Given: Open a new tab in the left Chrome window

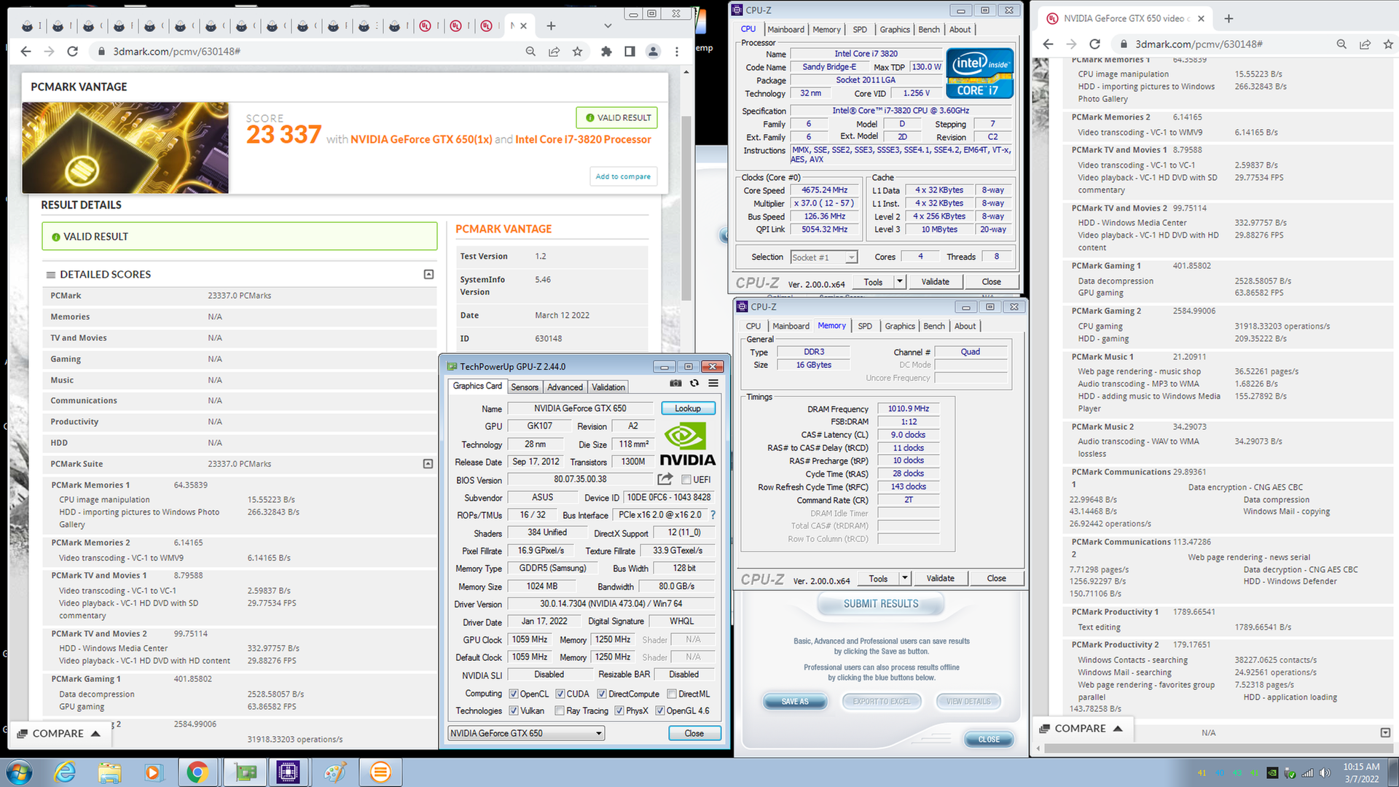Looking at the screenshot, I should coord(551,26).
